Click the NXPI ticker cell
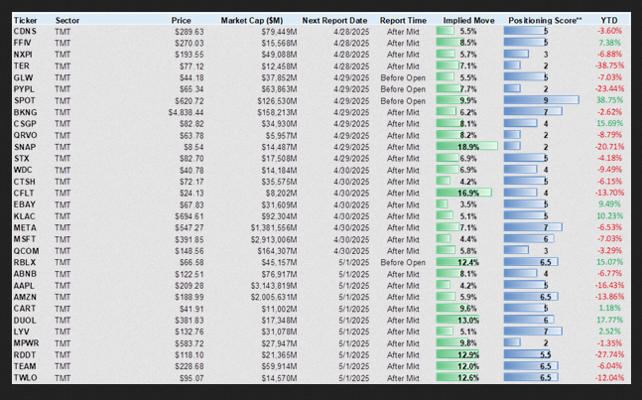Viewport: 642px width, 400px height. (x=23, y=55)
